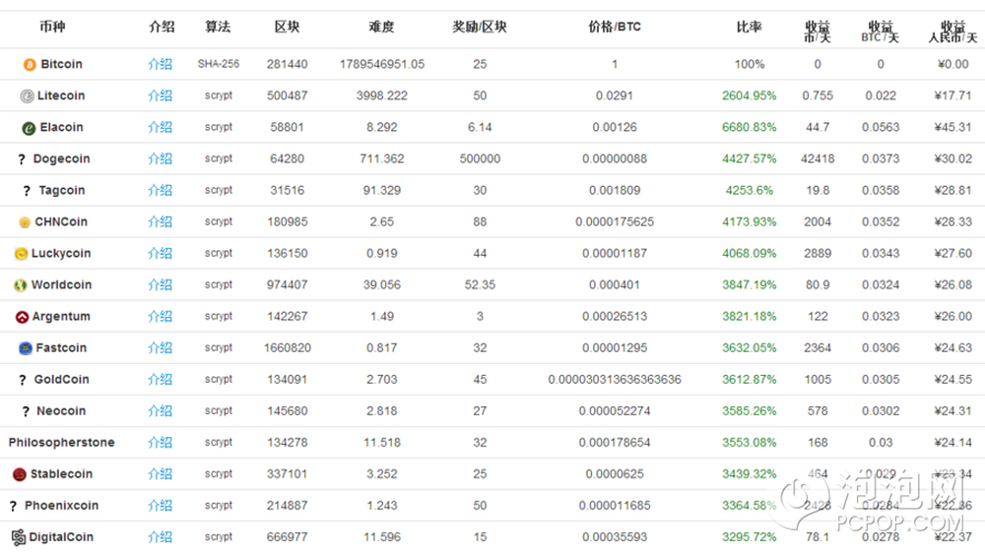Click the Elacoin coin icon
Screen dimensions: 985x553
click(x=29, y=128)
